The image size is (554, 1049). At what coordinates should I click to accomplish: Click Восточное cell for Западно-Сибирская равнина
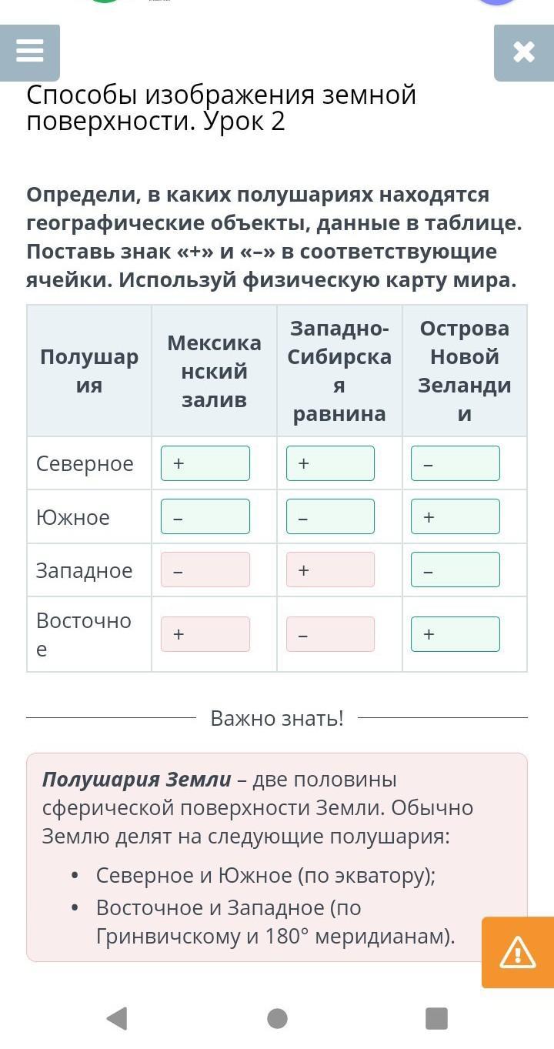(x=330, y=634)
